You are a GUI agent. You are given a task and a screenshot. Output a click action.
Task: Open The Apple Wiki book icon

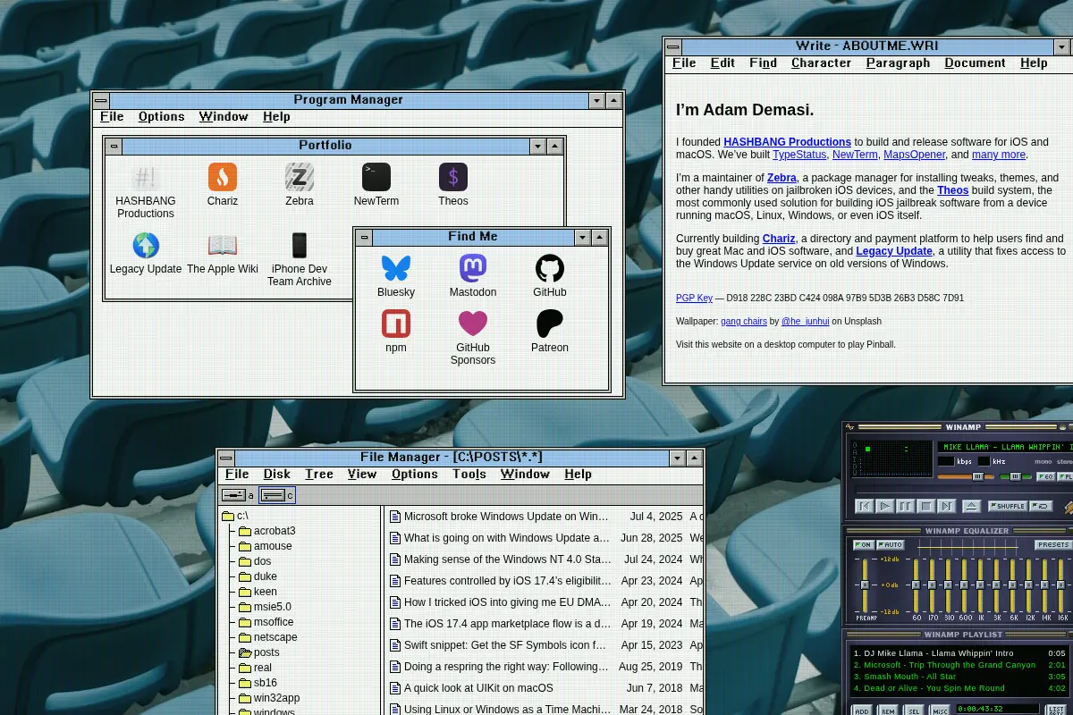pyautogui.click(x=223, y=253)
